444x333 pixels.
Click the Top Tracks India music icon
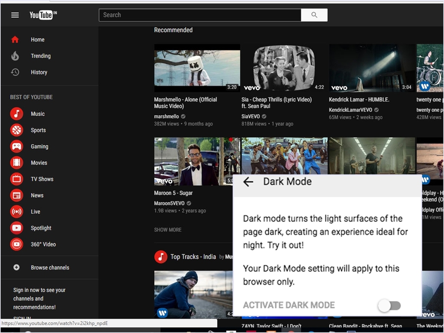click(x=161, y=257)
